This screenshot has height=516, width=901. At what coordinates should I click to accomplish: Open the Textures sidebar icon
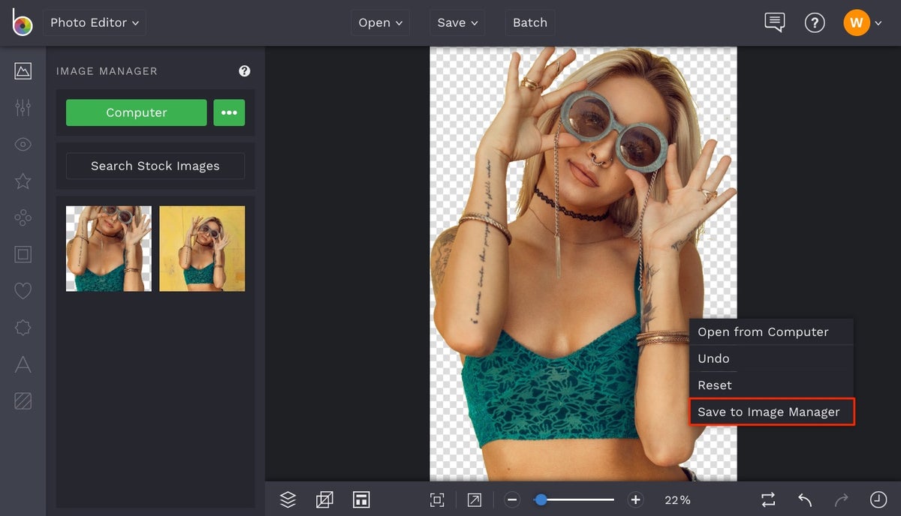[x=23, y=401]
